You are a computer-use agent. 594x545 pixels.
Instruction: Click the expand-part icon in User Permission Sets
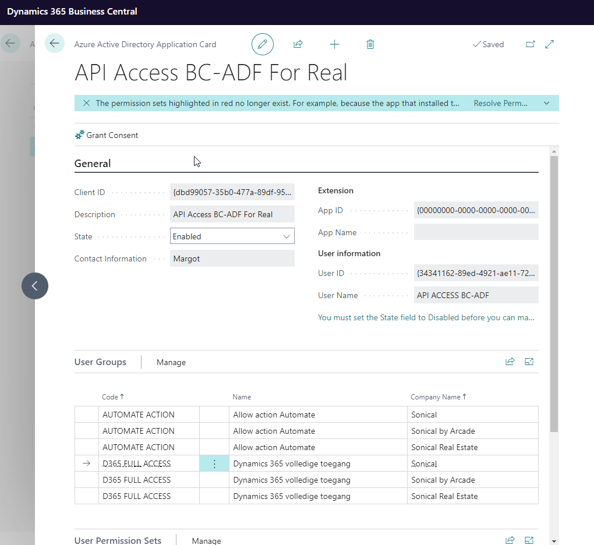pos(529,540)
